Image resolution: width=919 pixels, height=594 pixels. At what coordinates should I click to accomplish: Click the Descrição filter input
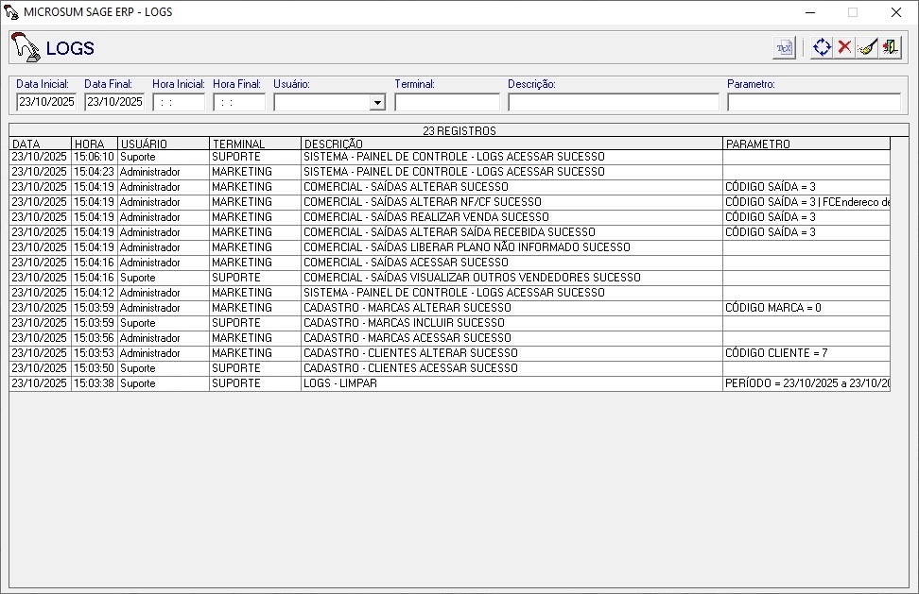(613, 102)
